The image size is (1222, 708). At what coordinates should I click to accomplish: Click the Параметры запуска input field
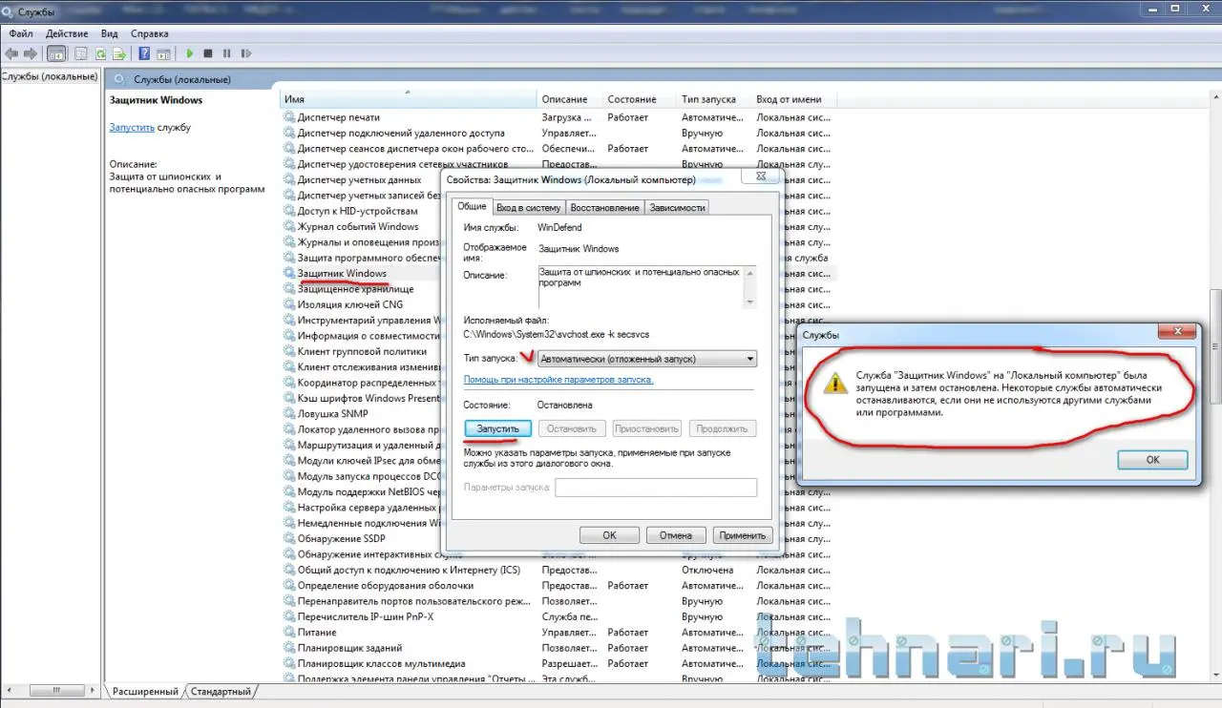click(x=656, y=488)
